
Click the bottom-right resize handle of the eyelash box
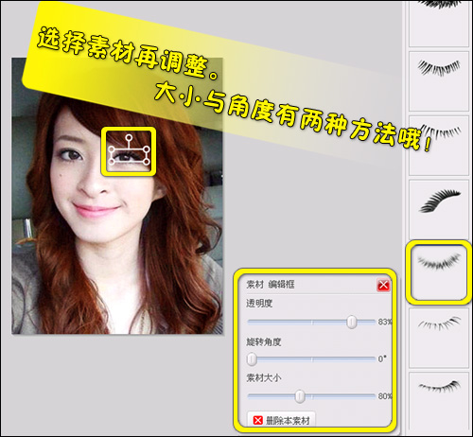147,162
